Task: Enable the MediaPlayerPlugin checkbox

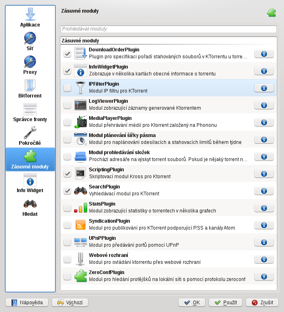Action: pos(67,122)
